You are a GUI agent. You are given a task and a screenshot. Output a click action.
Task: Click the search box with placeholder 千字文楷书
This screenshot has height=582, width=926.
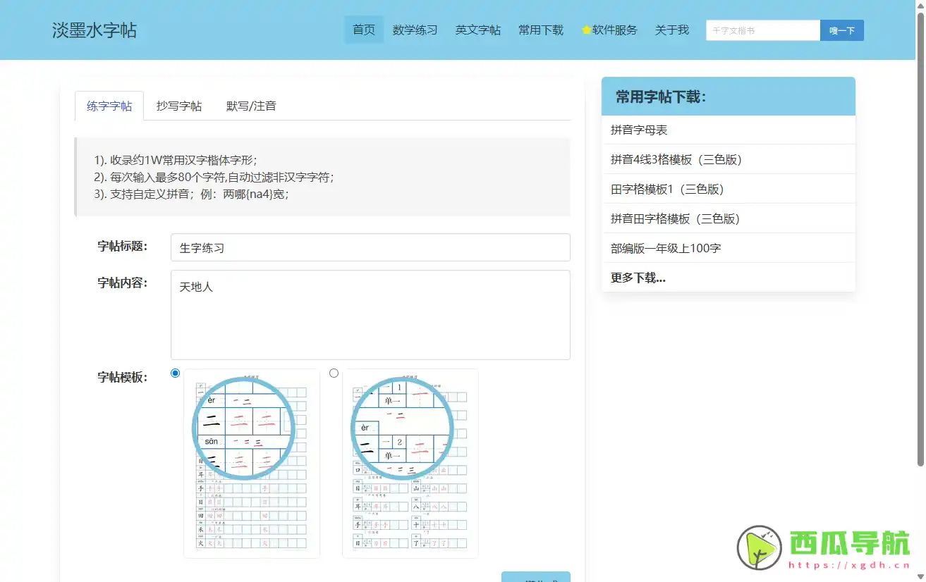click(x=762, y=30)
